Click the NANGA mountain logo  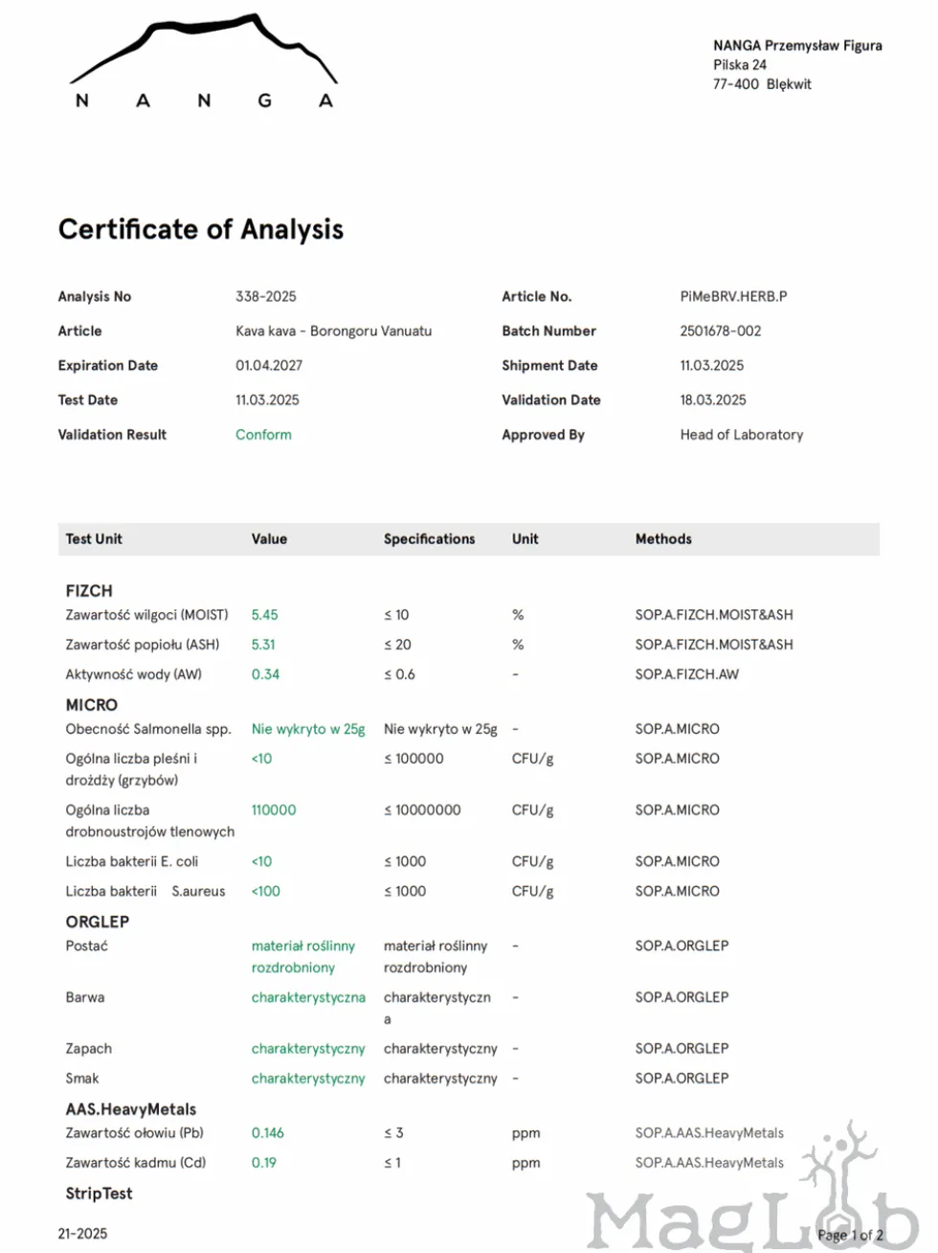[204, 60]
